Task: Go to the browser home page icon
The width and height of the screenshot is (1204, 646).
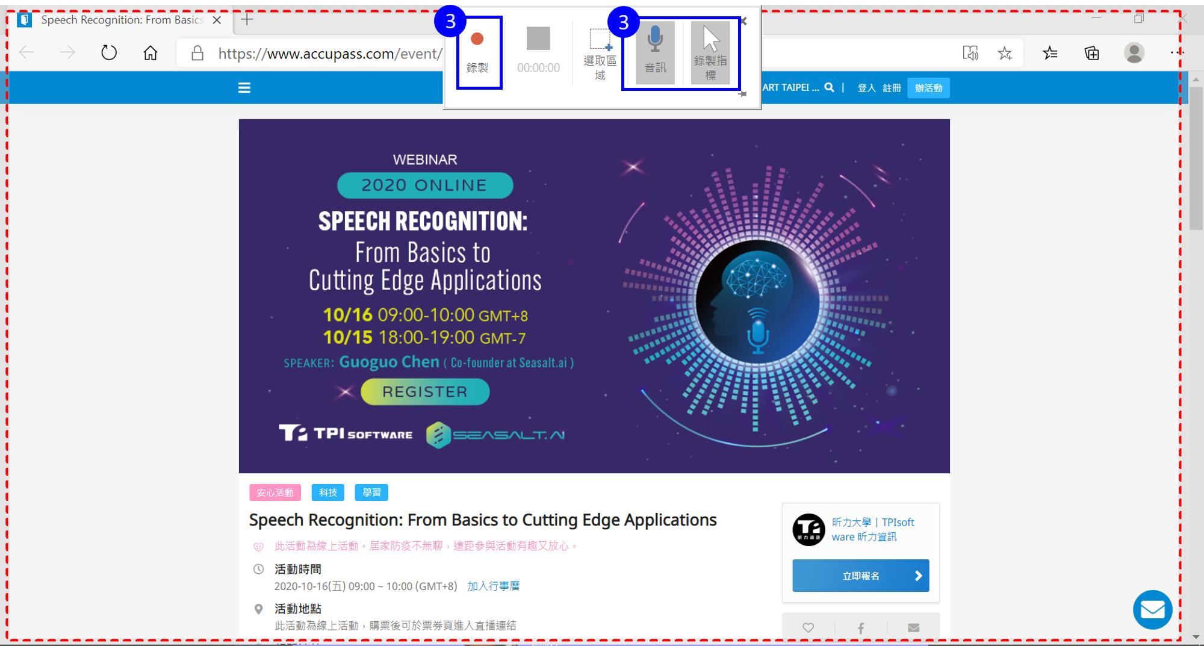Action: pyautogui.click(x=150, y=53)
